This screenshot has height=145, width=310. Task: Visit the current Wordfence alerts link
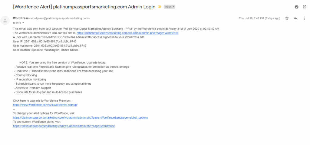pos(64,126)
